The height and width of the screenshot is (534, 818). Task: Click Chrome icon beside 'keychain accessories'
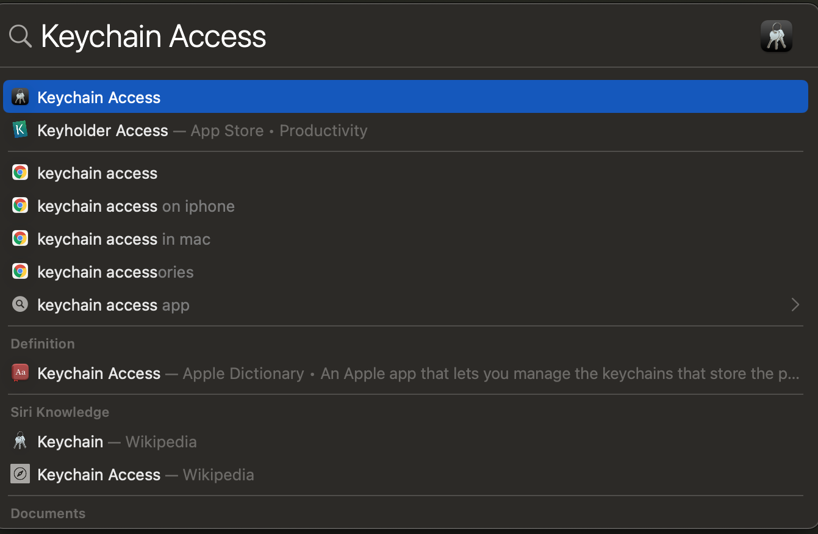click(20, 272)
